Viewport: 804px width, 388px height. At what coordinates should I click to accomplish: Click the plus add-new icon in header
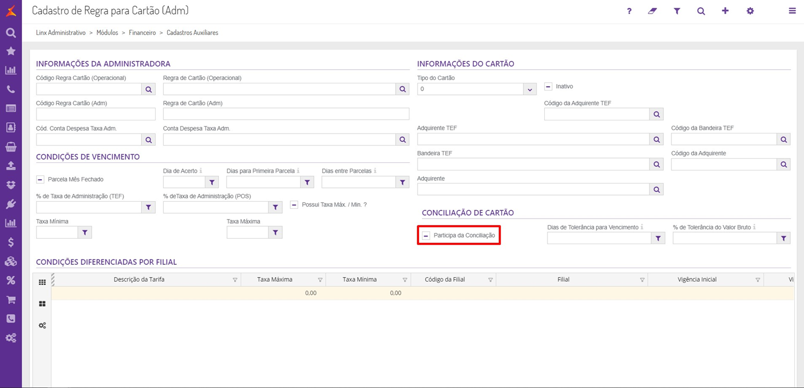point(725,11)
